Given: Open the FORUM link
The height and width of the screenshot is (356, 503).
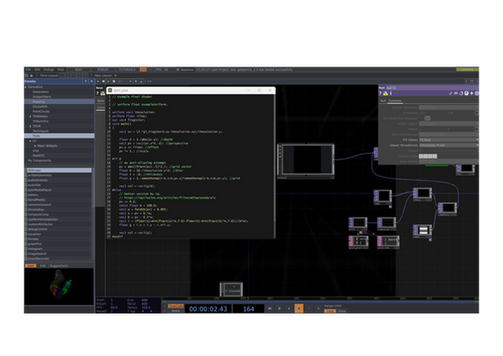Looking at the screenshot, I should (x=102, y=70).
